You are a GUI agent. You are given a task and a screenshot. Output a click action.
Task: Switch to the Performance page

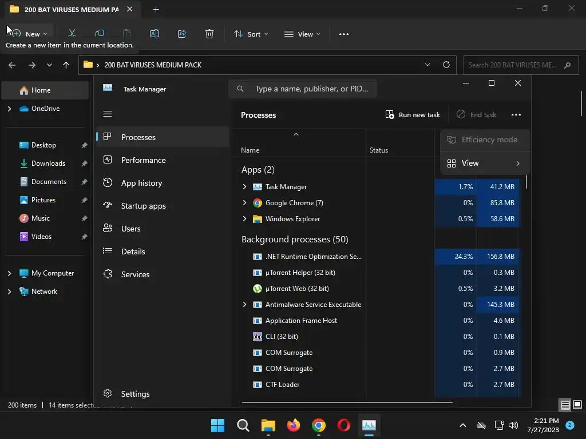[x=163, y=160]
